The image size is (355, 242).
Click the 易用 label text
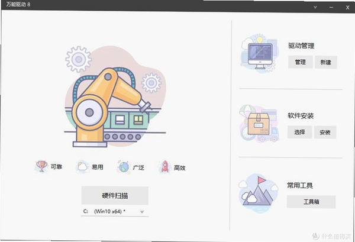pos(98,167)
